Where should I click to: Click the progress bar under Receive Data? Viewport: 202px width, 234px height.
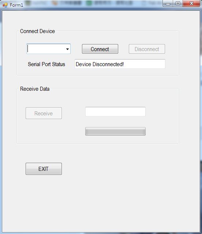tap(116, 132)
